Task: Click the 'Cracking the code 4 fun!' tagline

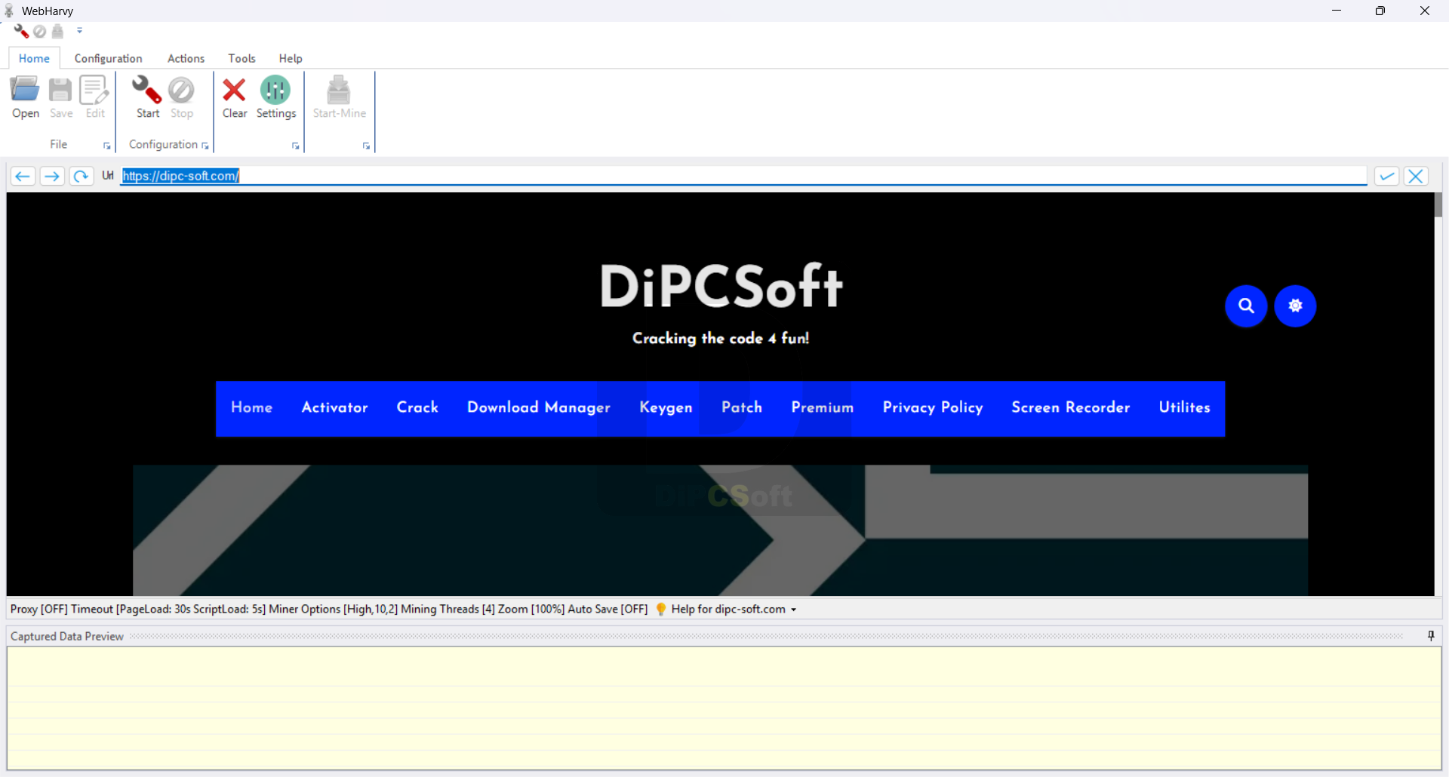Action: (x=721, y=339)
